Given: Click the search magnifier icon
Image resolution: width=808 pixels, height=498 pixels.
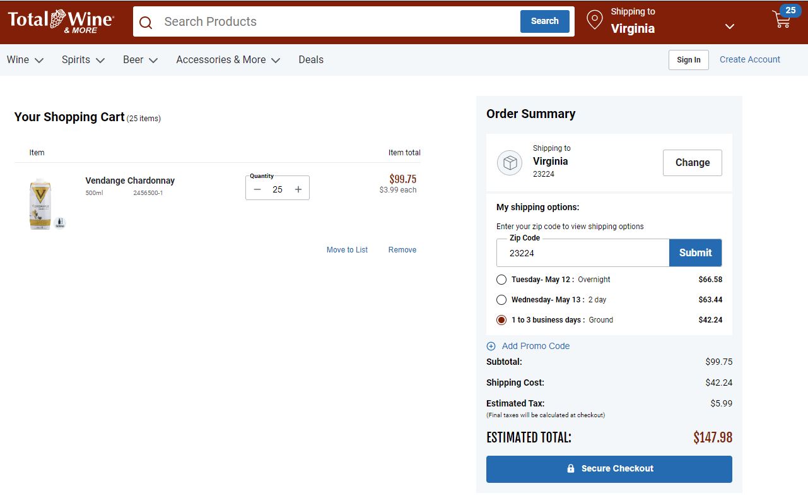Looking at the screenshot, I should tap(146, 22).
